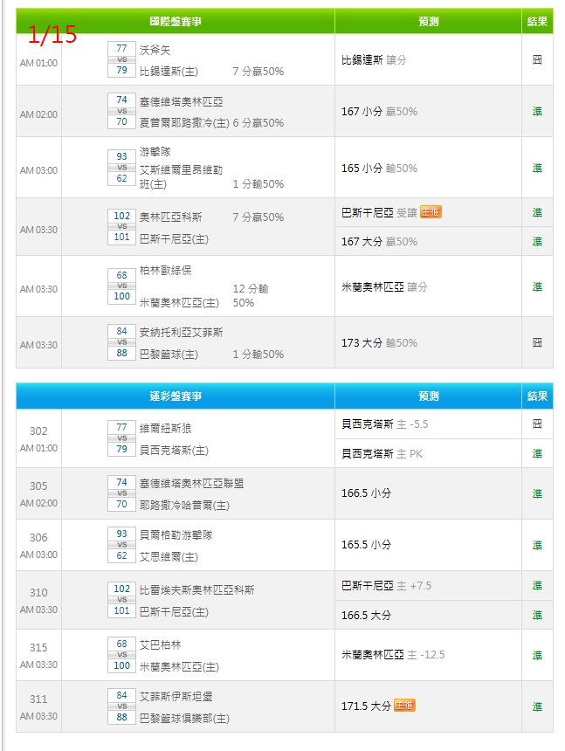
Task: Click the 預測 header in the green table
Action: pyautogui.click(x=428, y=22)
